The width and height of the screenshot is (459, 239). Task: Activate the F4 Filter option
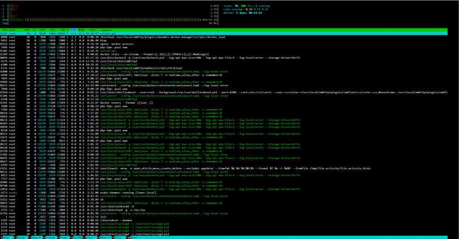tap(49, 238)
